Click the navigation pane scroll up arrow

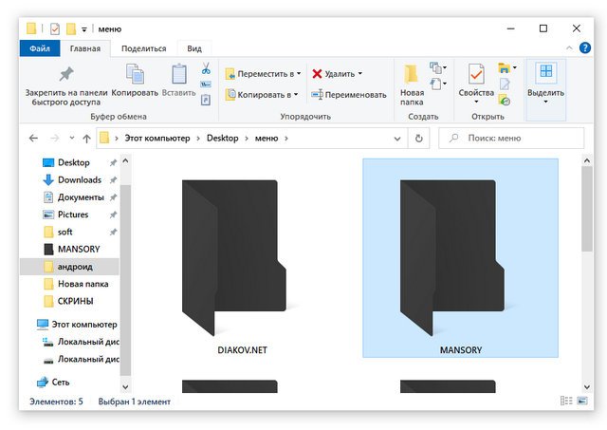click(125, 160)
